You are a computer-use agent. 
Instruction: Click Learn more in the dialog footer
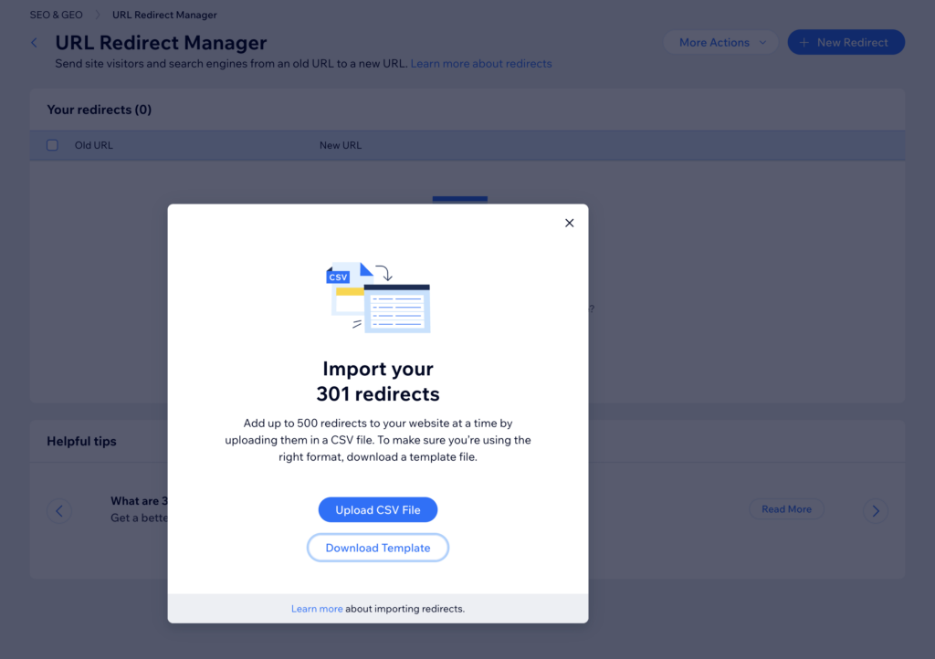[317, 608]
